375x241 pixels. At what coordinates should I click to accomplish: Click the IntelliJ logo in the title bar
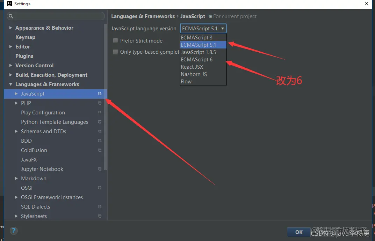click(x=9, y=3)
